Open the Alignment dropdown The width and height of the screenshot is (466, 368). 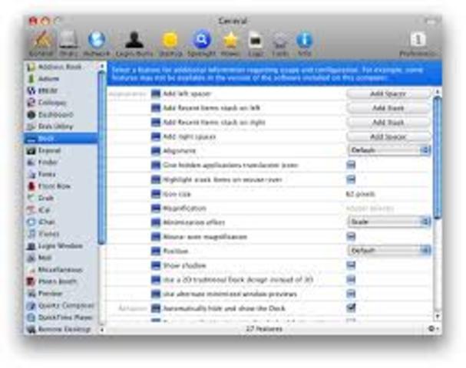[x=389, y=150]
